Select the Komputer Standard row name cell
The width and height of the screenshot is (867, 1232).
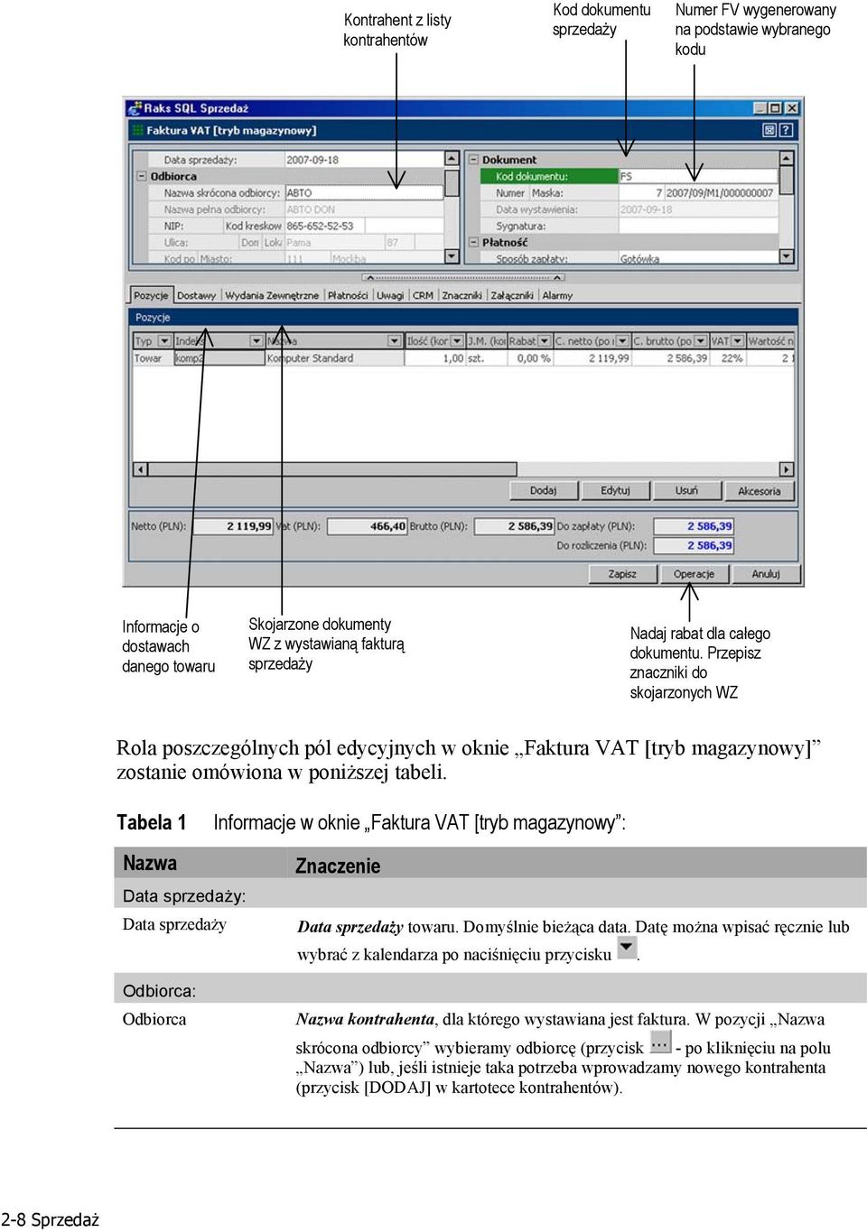333,358
